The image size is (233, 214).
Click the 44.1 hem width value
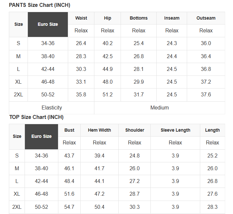pyautogui.click(x=99, y=181)
